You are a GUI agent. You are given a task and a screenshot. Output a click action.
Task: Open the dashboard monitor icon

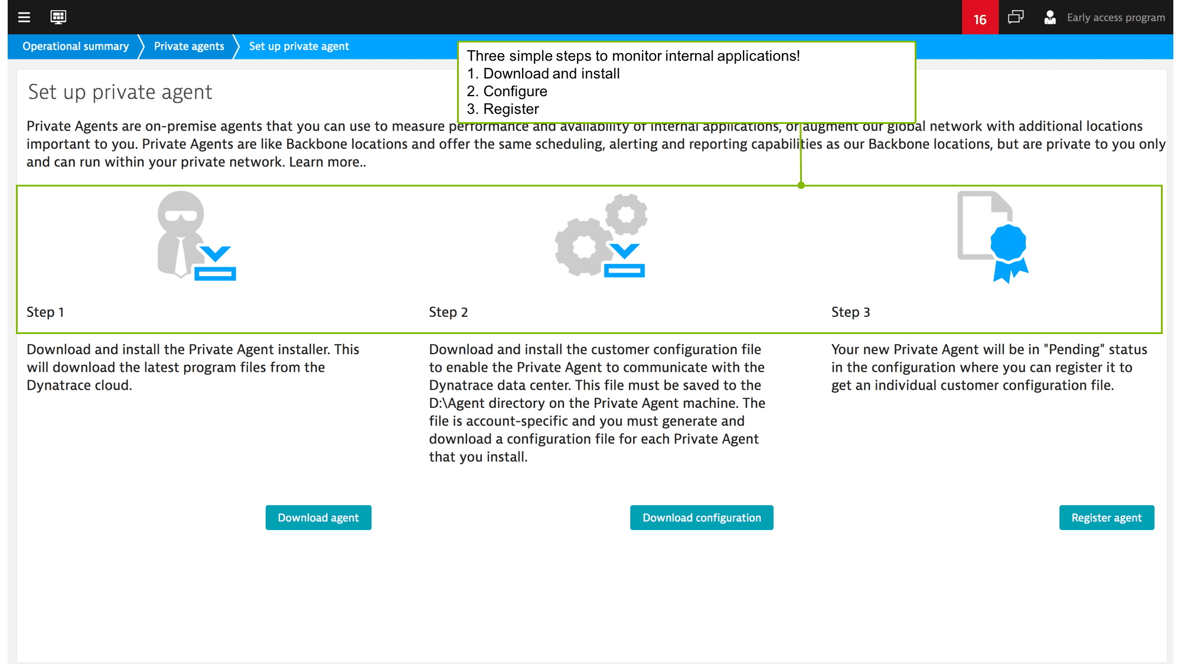[x=58, y=17]
